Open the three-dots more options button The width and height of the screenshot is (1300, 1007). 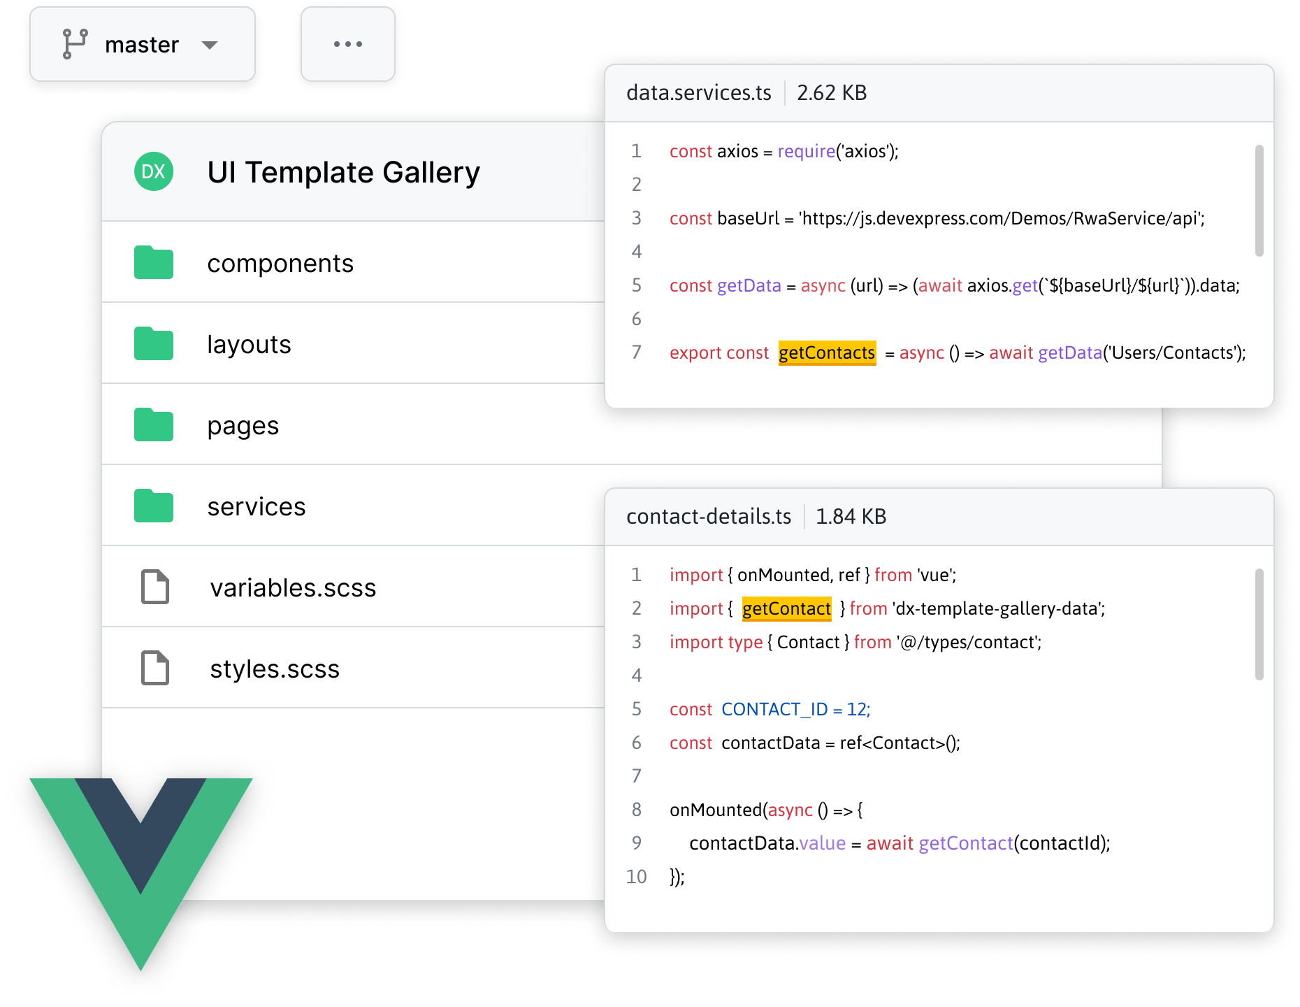coord(348,44)
